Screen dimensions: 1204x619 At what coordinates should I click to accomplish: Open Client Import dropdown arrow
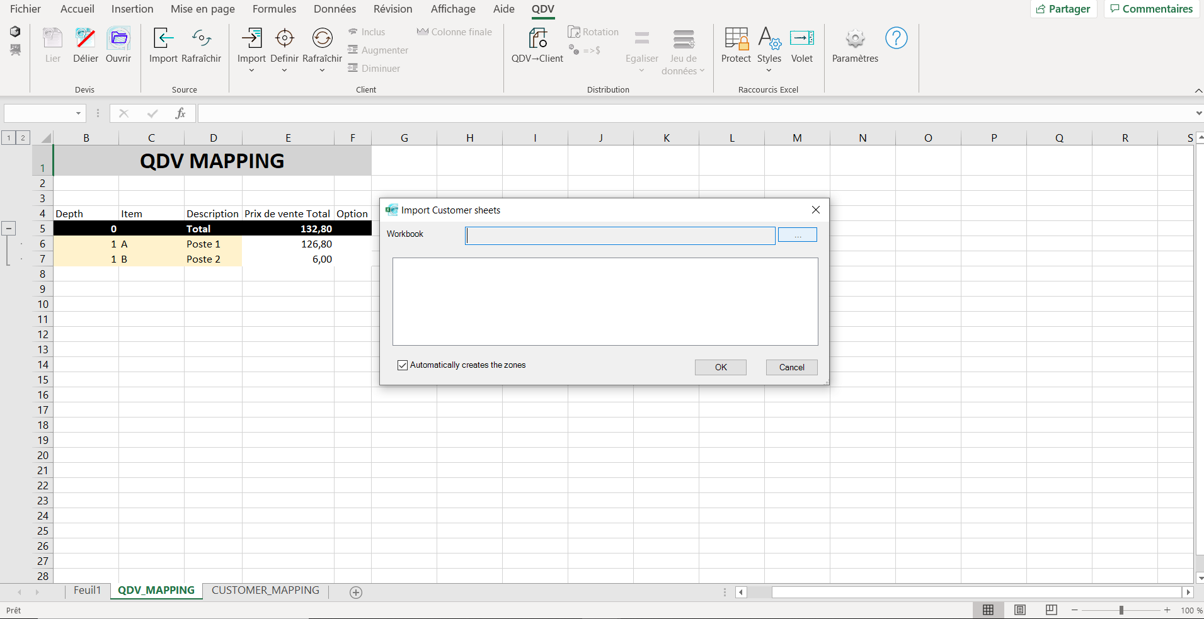(251, 71)
